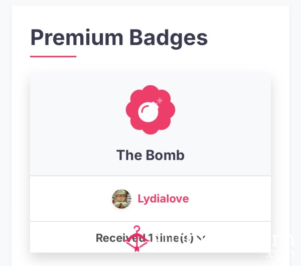Open the Lydialove profile link
This screenshot has width=301, height=266.
pos(163,199)
